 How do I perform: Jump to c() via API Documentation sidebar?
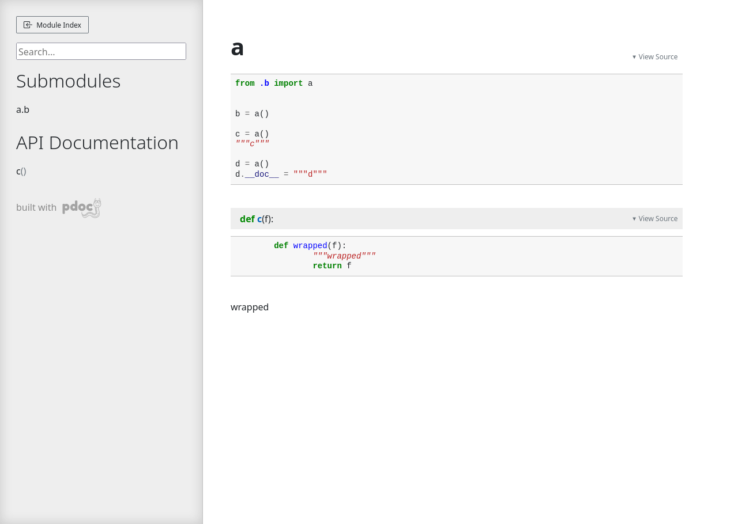18,171
